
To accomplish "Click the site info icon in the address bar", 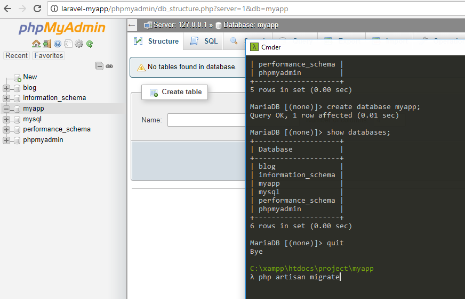I will coord(54,9).
